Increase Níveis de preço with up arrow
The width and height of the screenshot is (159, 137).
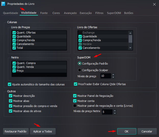[x=113, y=74]
